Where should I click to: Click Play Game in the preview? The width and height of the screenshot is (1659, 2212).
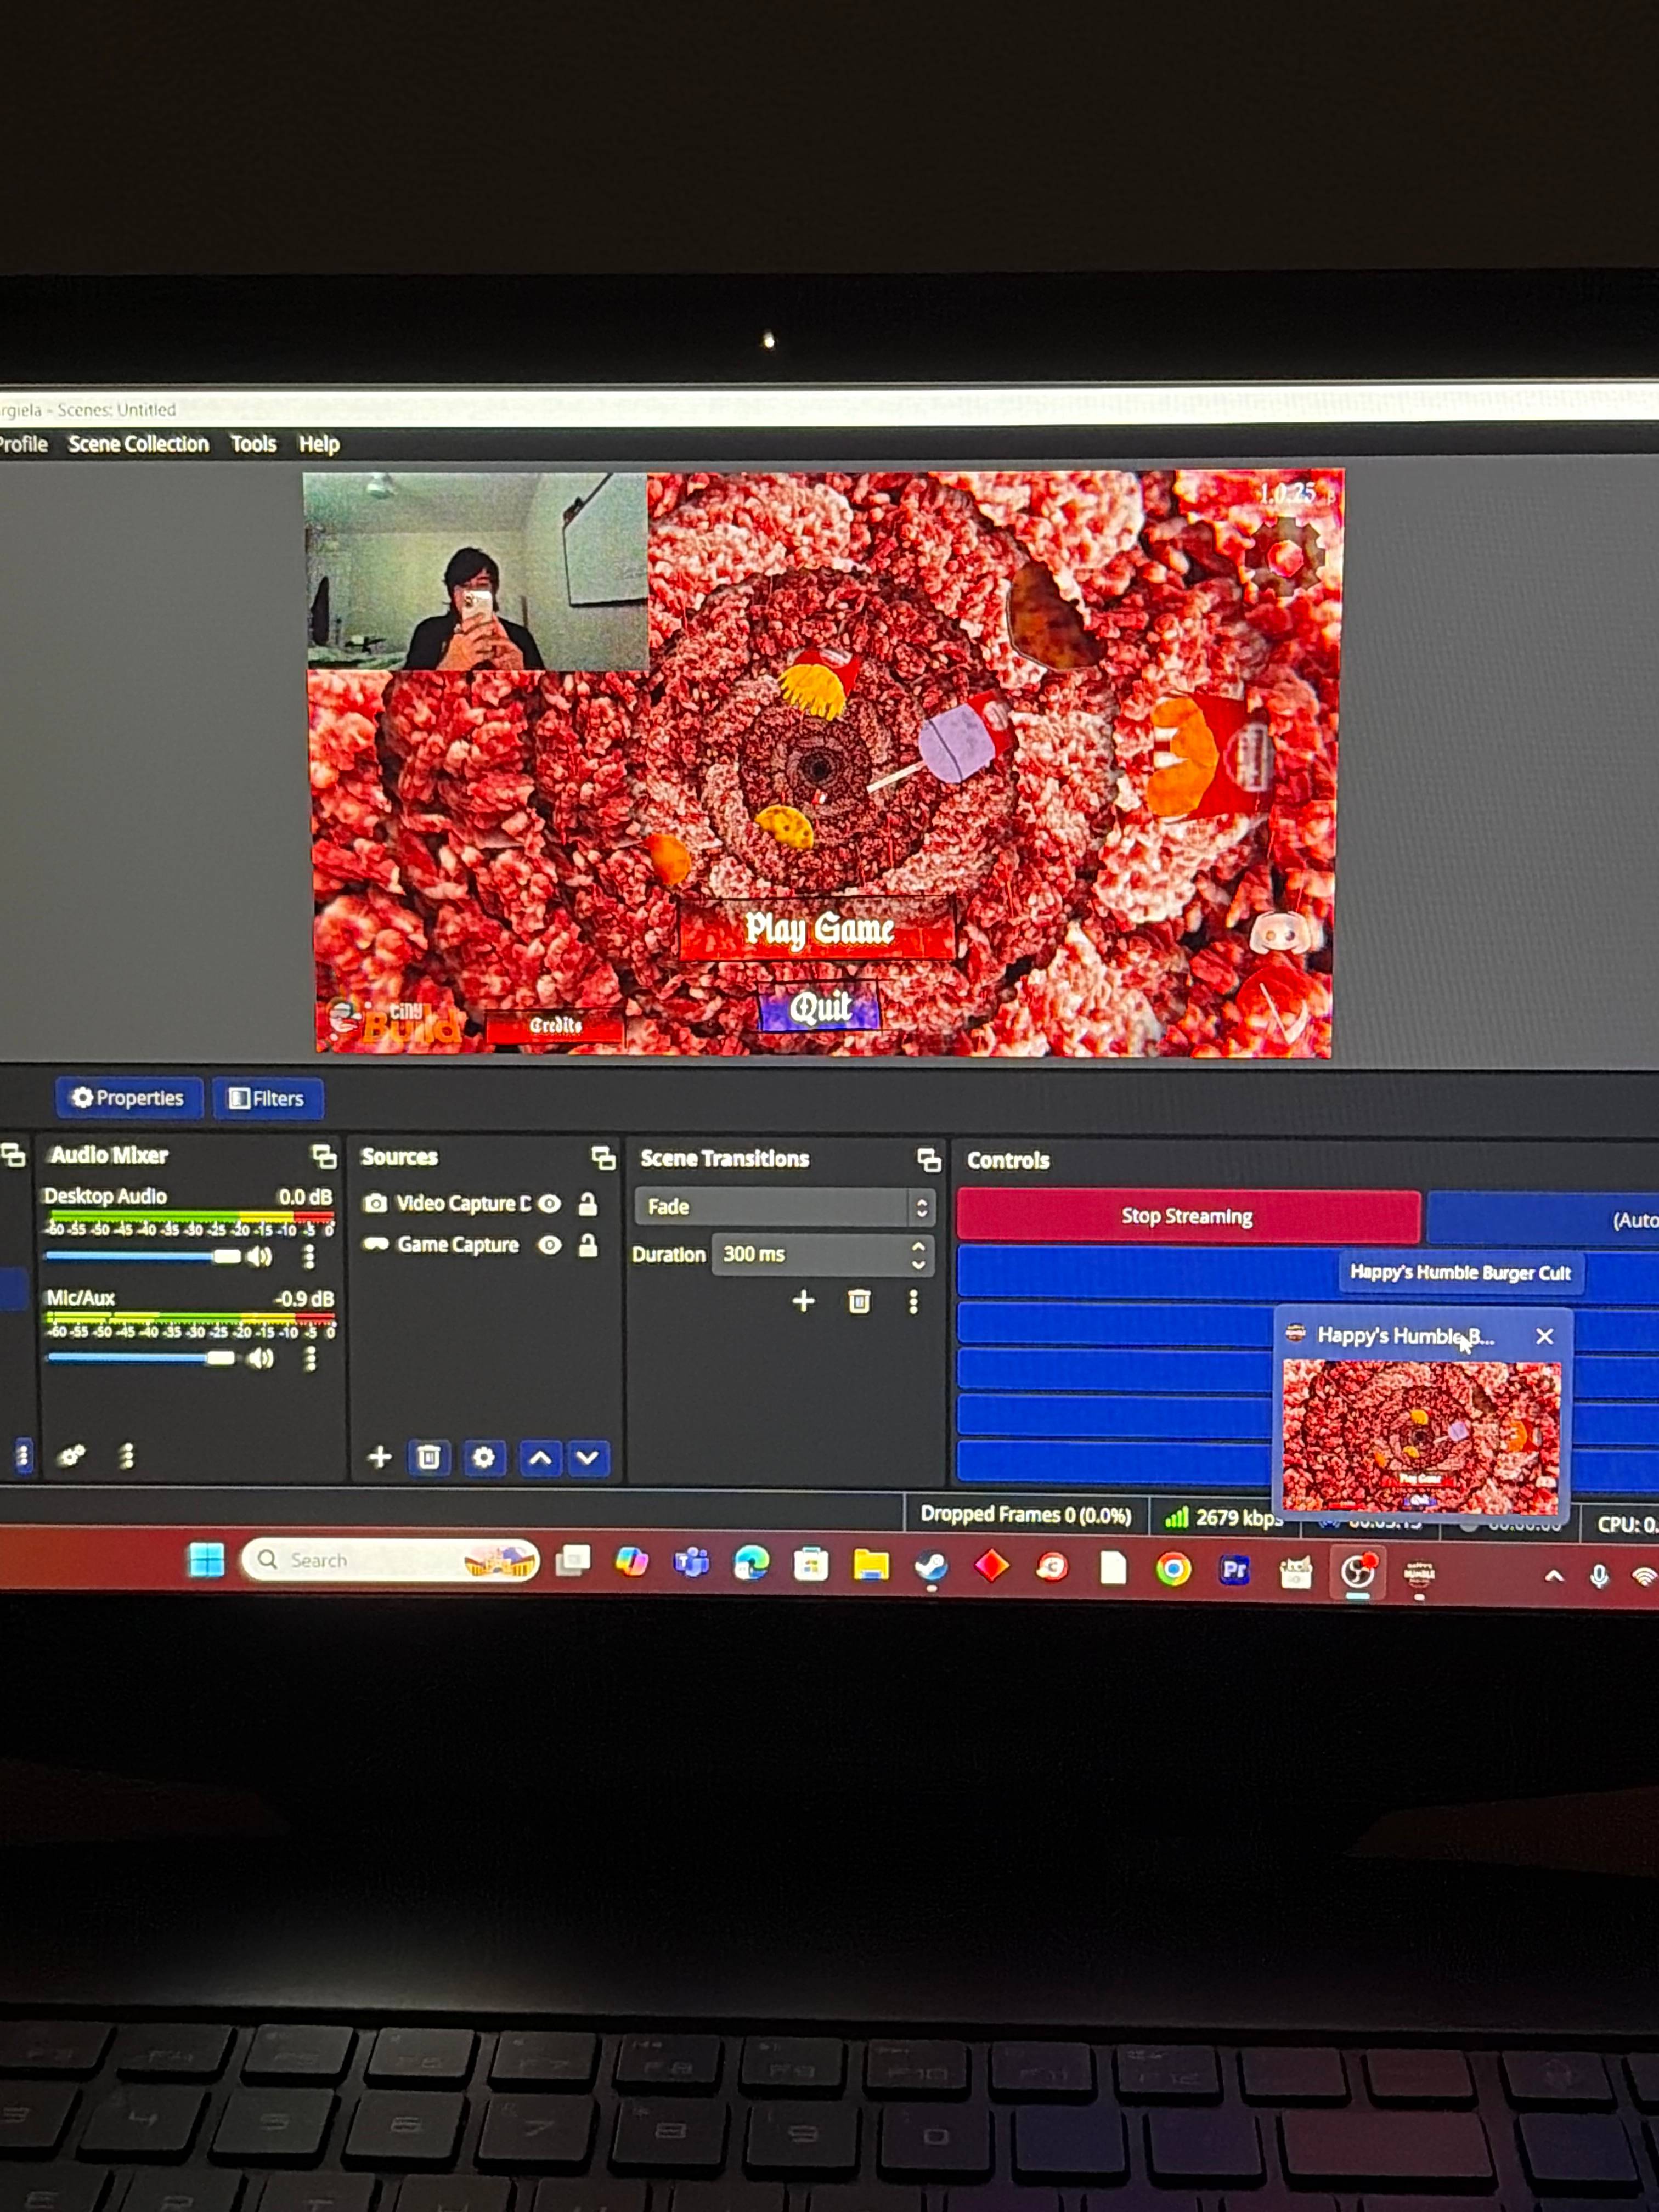(818, 929)
